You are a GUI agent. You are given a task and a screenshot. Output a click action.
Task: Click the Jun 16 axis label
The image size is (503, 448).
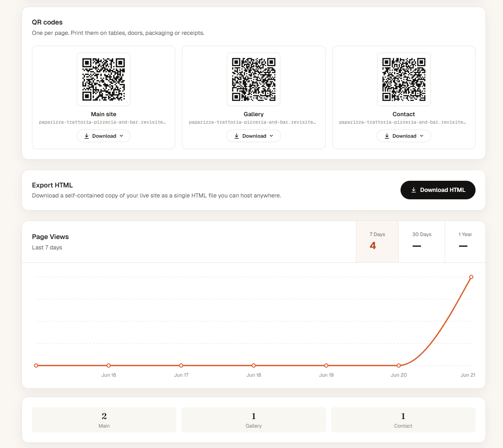109,375
